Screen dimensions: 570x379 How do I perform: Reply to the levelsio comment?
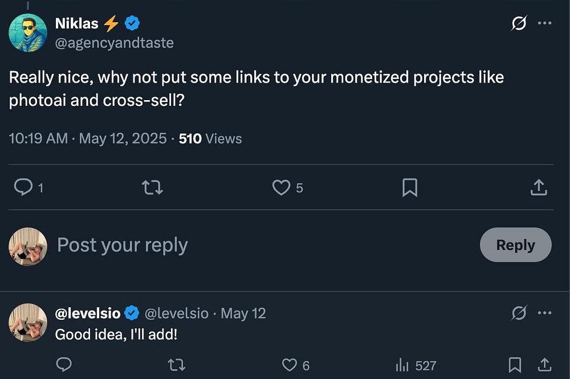click(x=64, y=365)
